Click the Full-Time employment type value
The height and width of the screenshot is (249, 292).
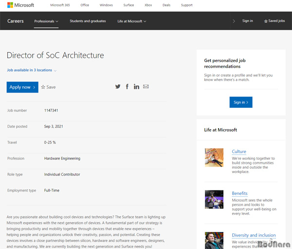pyautogui.click(x=52, y=191)
